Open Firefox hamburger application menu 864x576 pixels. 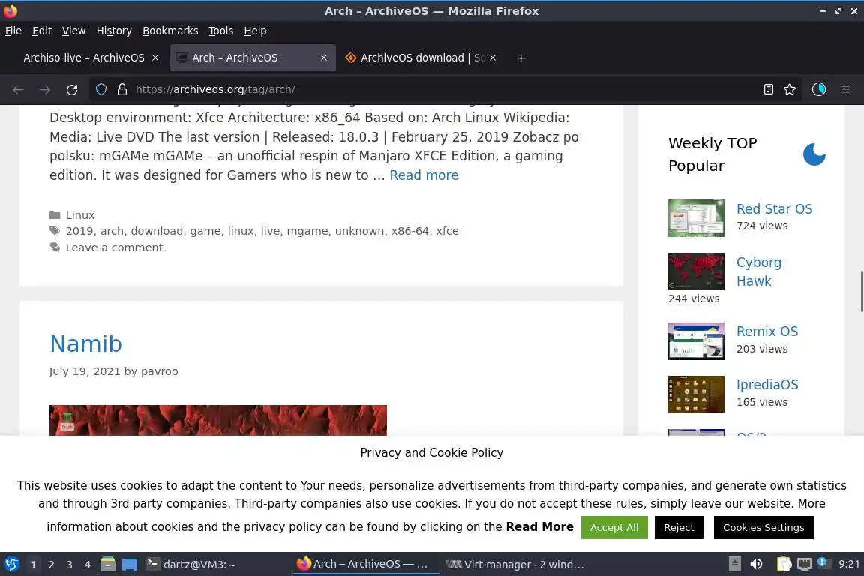point(846,89)
